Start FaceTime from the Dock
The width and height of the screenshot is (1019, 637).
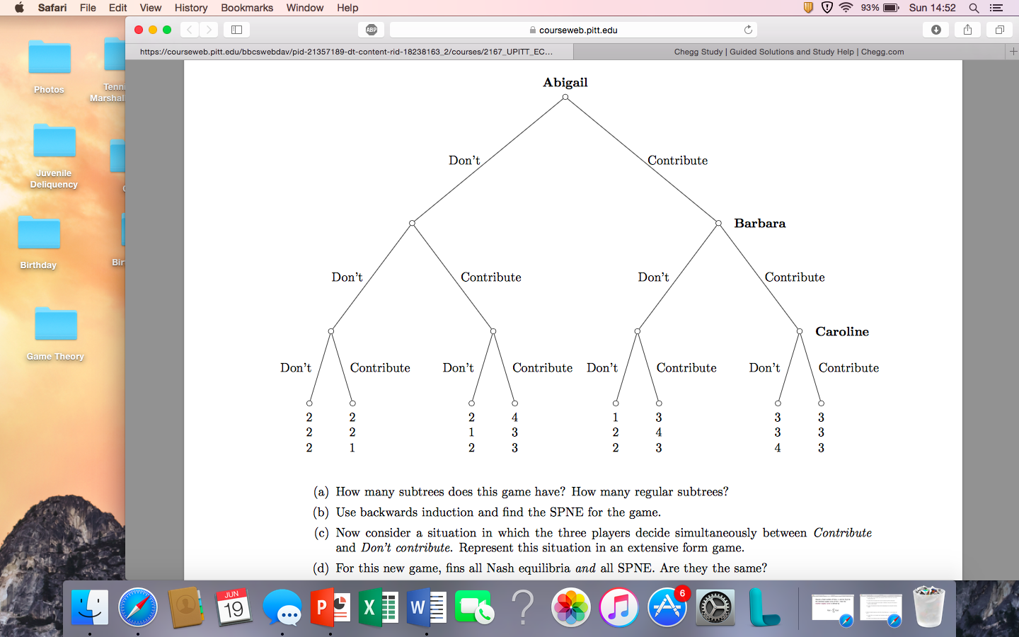click(475, 607)
